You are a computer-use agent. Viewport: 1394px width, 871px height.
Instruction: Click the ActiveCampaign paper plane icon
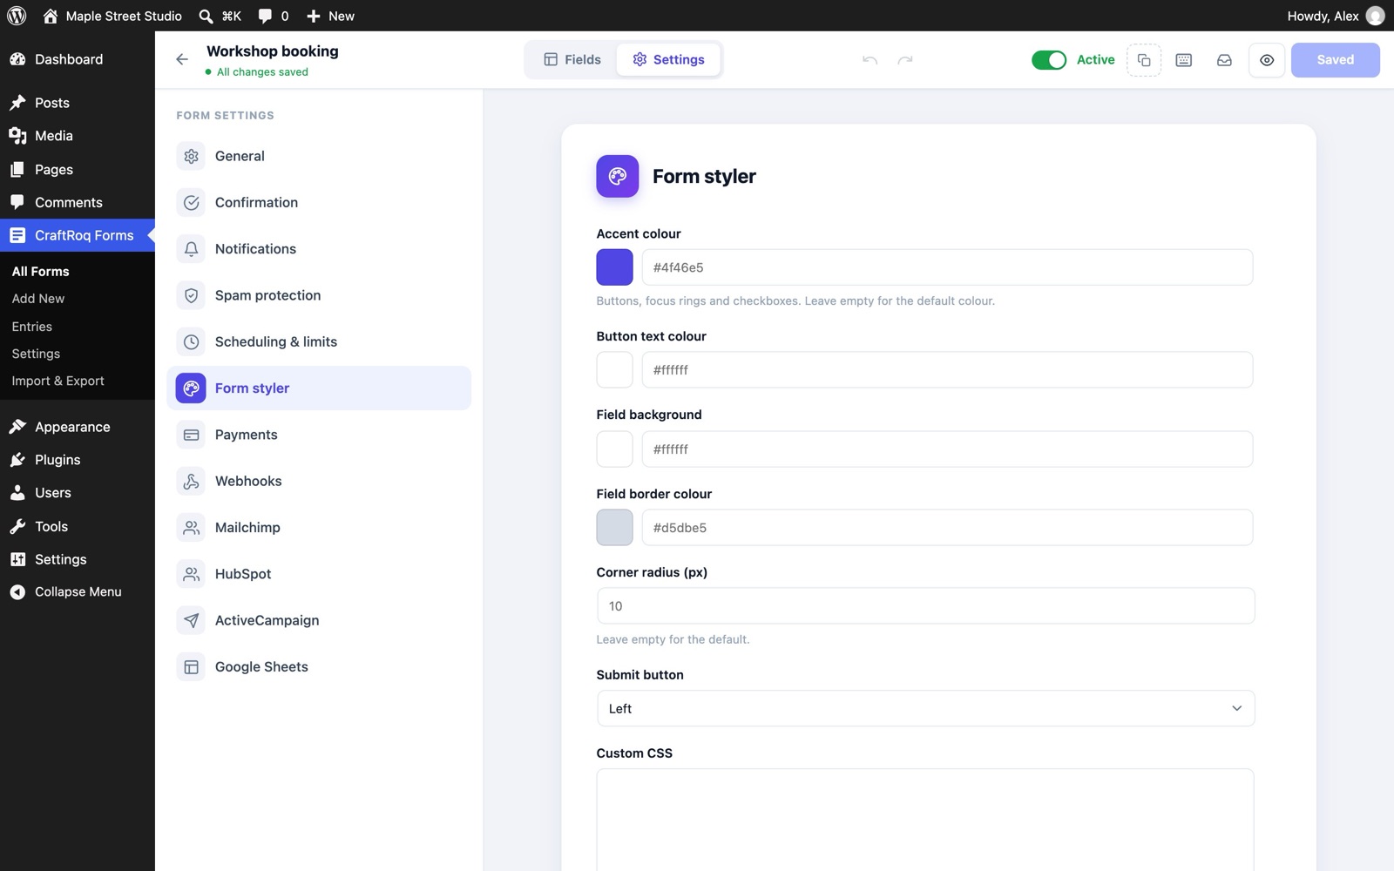(191, 620)
